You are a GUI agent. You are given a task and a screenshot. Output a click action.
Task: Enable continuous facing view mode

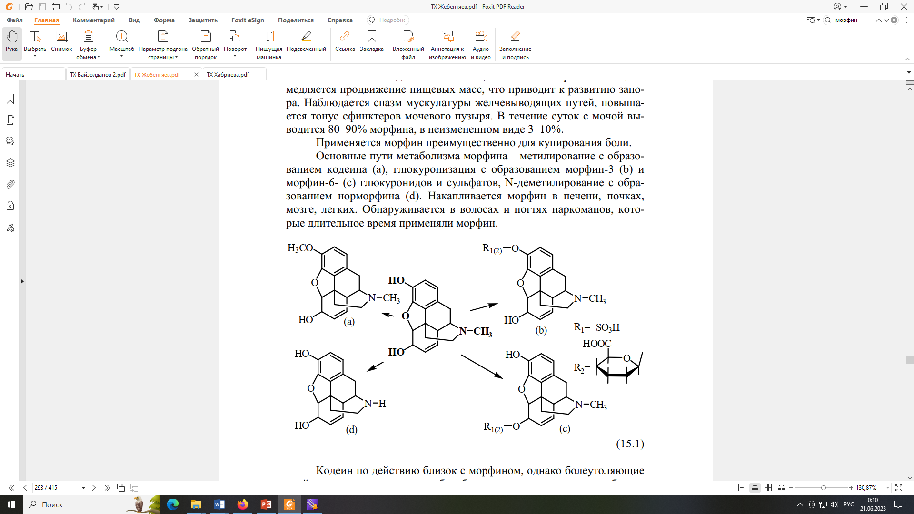point(781,488)
